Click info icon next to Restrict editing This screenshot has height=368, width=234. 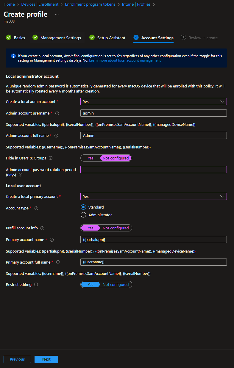(36, 285)
